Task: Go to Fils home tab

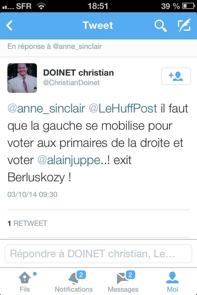Action: 25,281
